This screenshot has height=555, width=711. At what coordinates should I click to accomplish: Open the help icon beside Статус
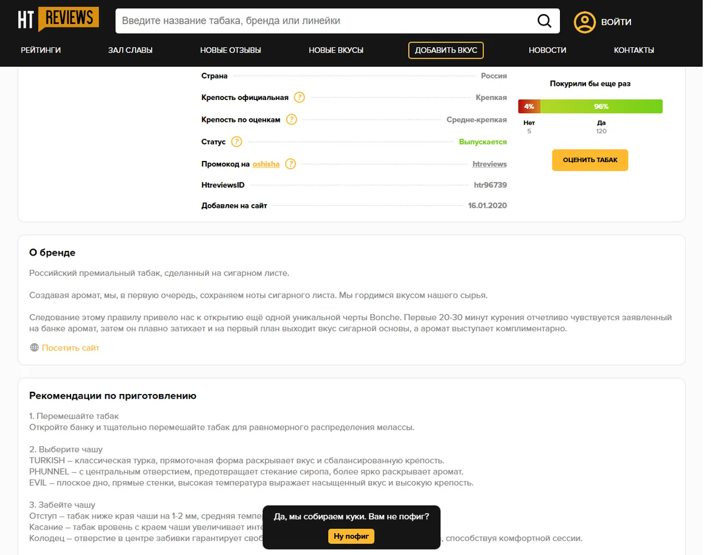pos(237,142)
